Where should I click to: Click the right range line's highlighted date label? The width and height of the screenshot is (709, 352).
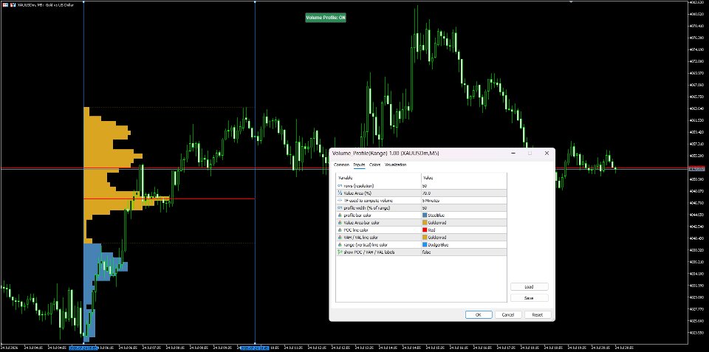(x=255, y=348)
